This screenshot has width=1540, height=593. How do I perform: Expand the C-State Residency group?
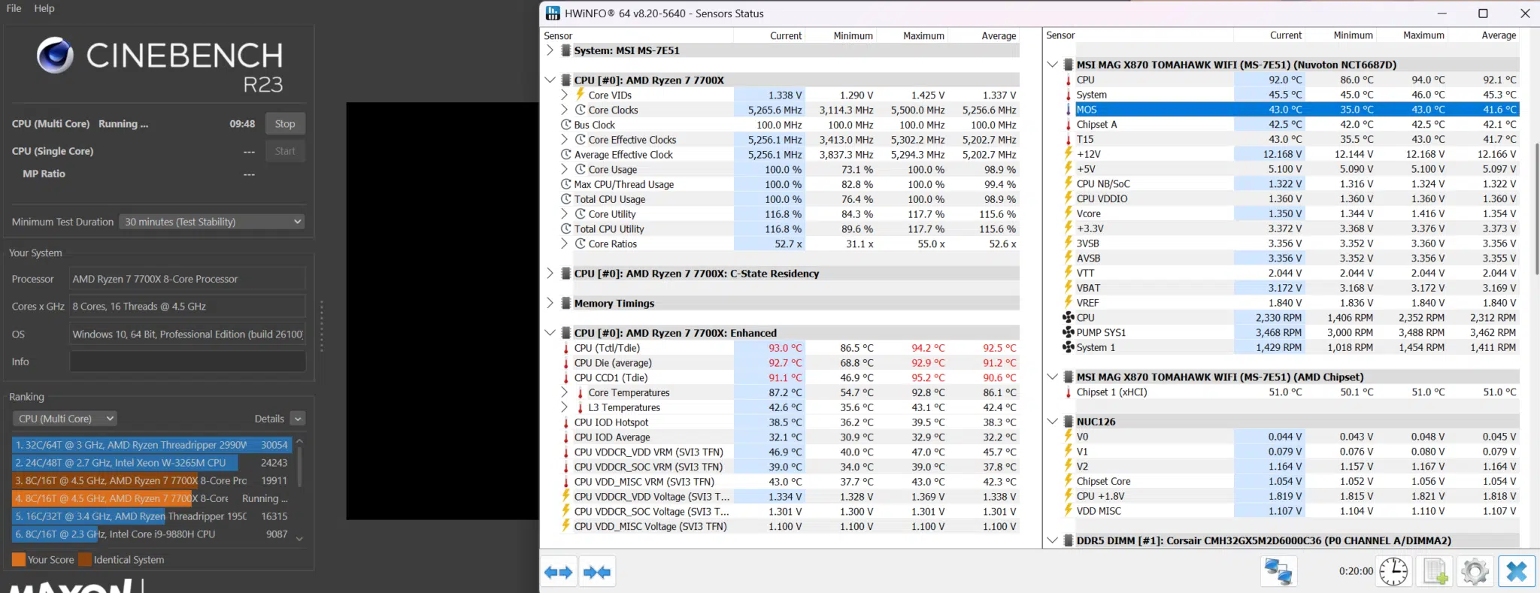[x=550, y=274]
